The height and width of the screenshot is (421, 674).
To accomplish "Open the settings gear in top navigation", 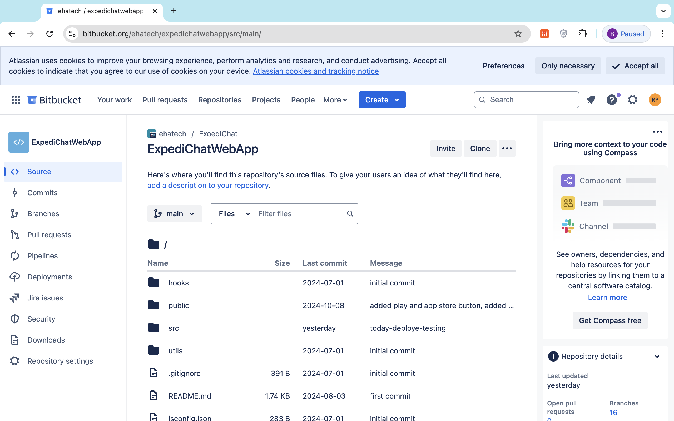I will pos(632,100).
